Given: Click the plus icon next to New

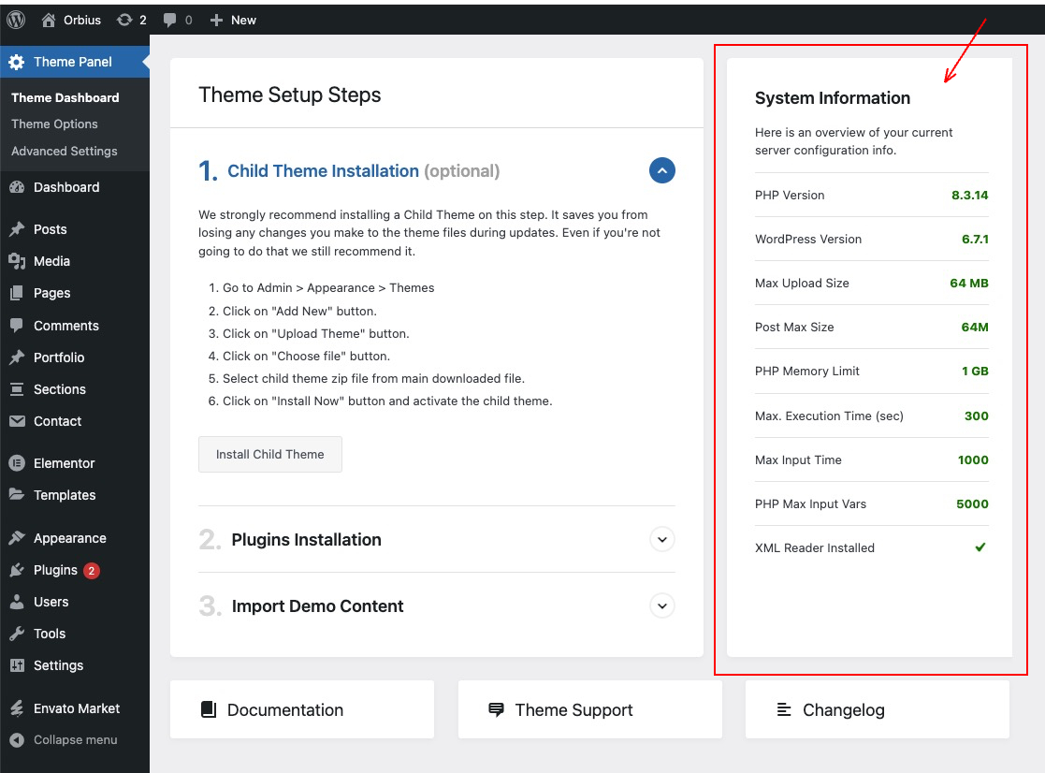Looking at the screenshot, I should [x=216, y=20].
